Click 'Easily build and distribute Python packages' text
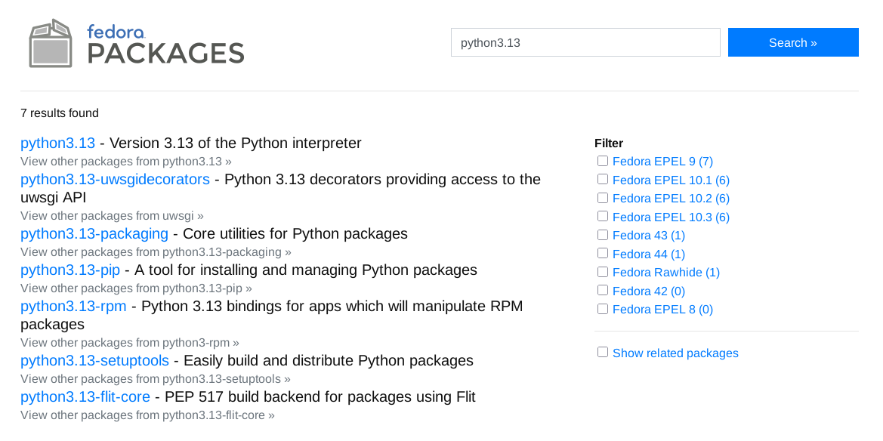The height and width of the screenshot is (441, 883). pos(329,360)
